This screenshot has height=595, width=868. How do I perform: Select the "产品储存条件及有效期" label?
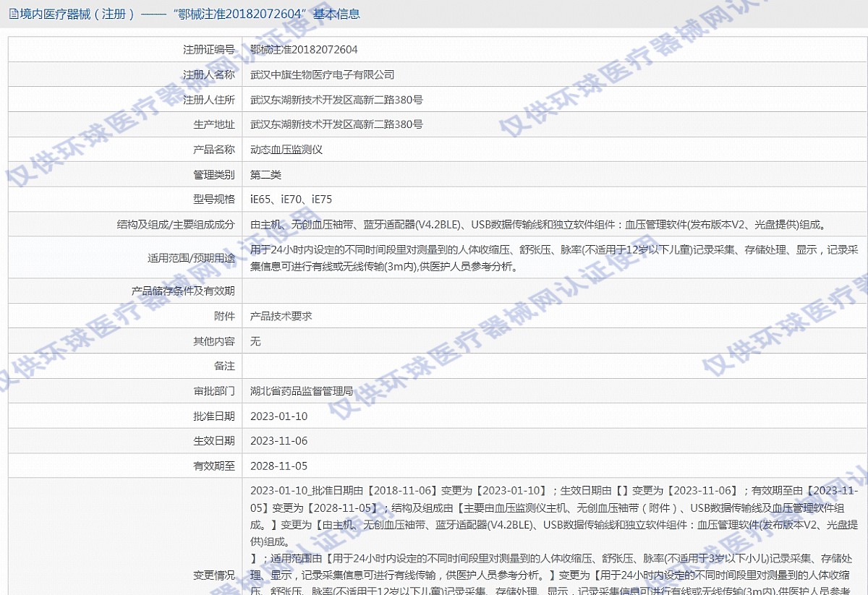tap(184, 291)
